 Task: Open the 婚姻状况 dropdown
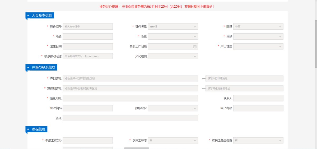(173, 108)
